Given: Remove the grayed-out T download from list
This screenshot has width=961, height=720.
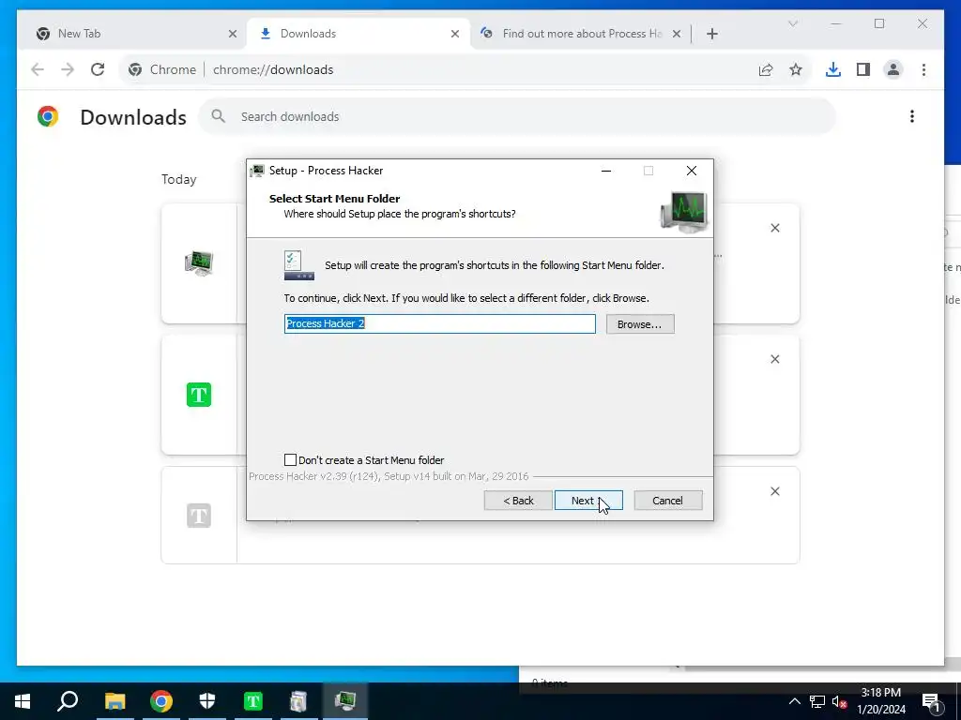Looking at the screenshot, I should (774, 491).
